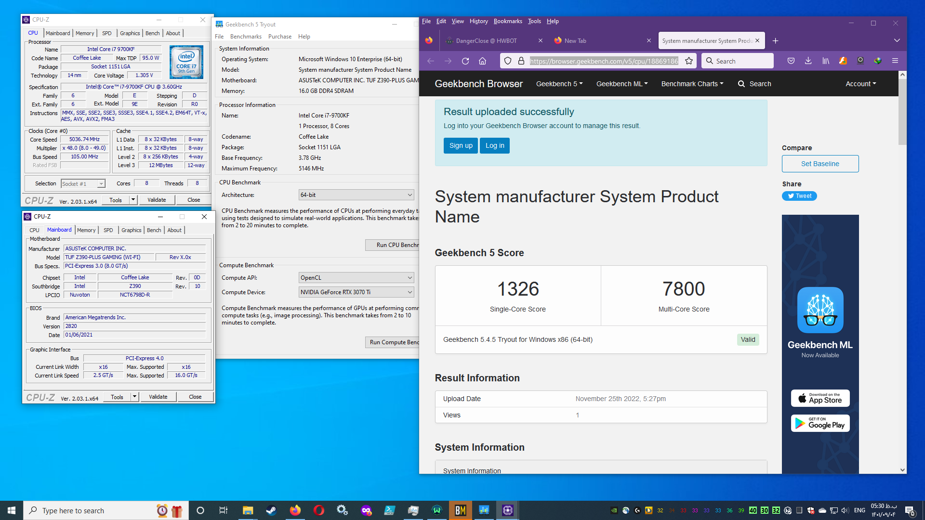Open the Firefox downloads panel
The height and width of the screenshot is (520, 925).
point(808,61)
